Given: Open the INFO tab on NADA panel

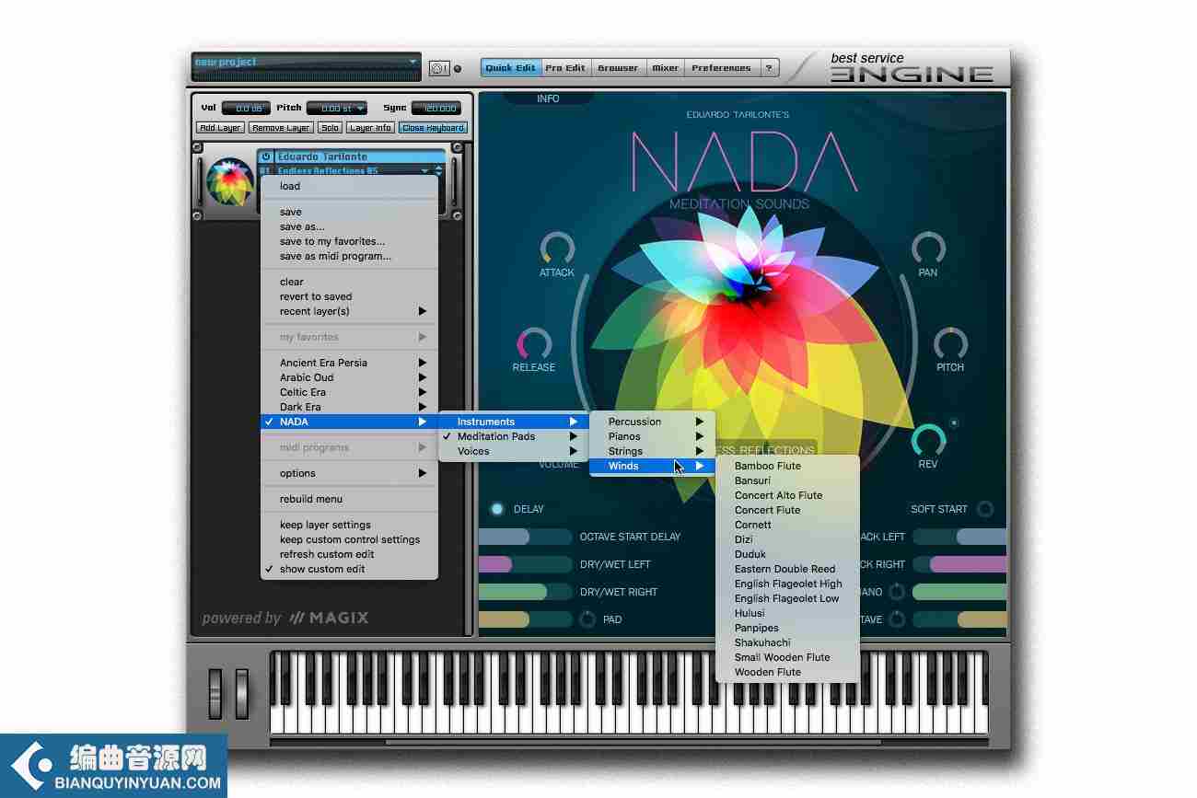Looking at the screenshot, I should click(548, 98).
